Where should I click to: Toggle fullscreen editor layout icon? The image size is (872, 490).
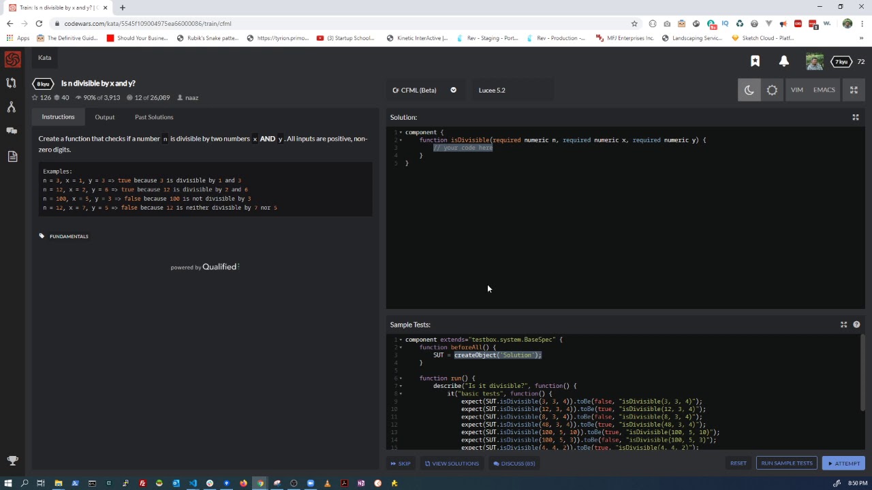(854, 90)
